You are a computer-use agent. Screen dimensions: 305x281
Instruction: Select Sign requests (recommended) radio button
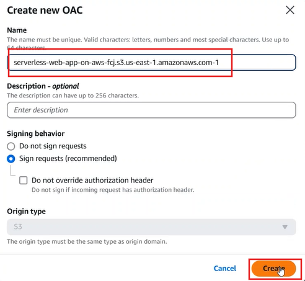(11, 159)
